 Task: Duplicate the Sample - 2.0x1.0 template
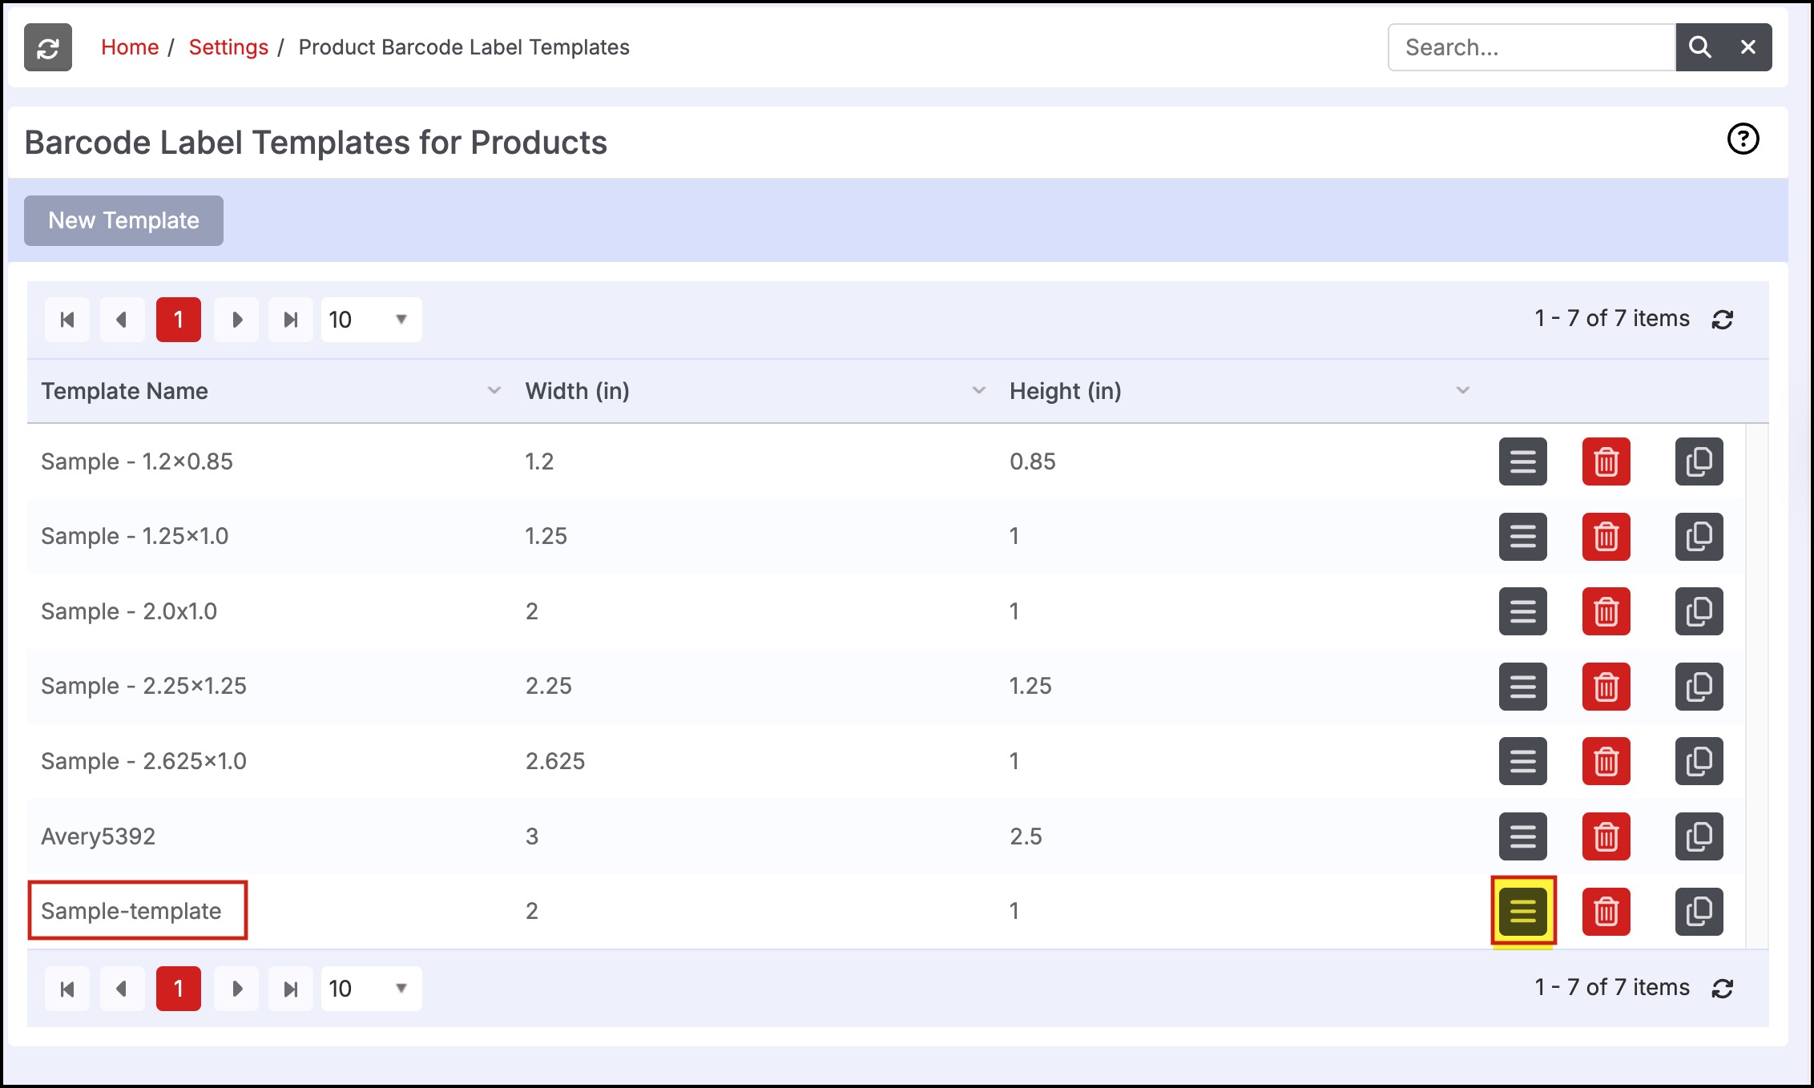click(x=1699, y=611)
